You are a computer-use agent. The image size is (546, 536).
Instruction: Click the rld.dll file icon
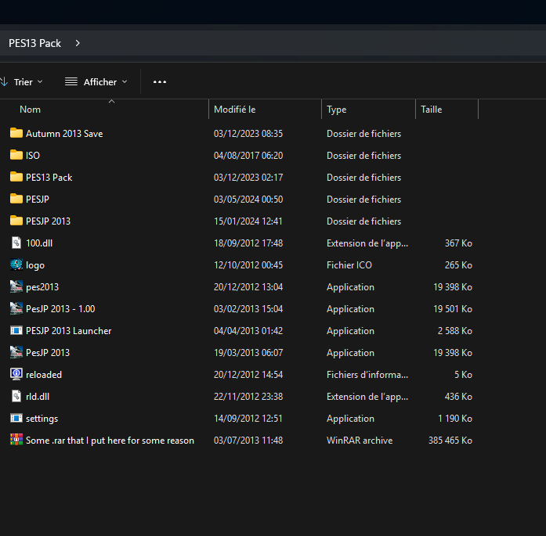[16, 396]
